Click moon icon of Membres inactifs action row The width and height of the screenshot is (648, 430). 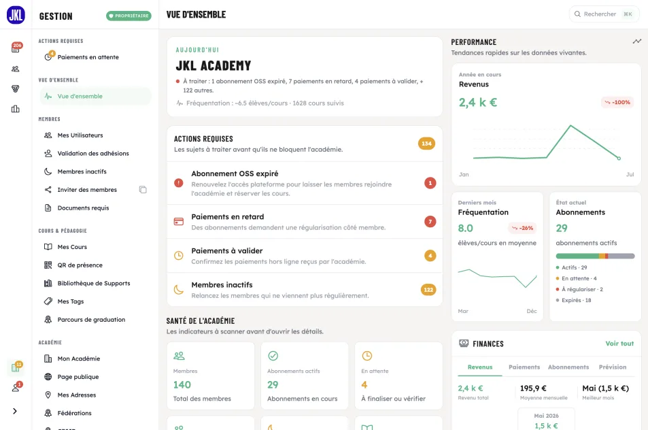179,290
